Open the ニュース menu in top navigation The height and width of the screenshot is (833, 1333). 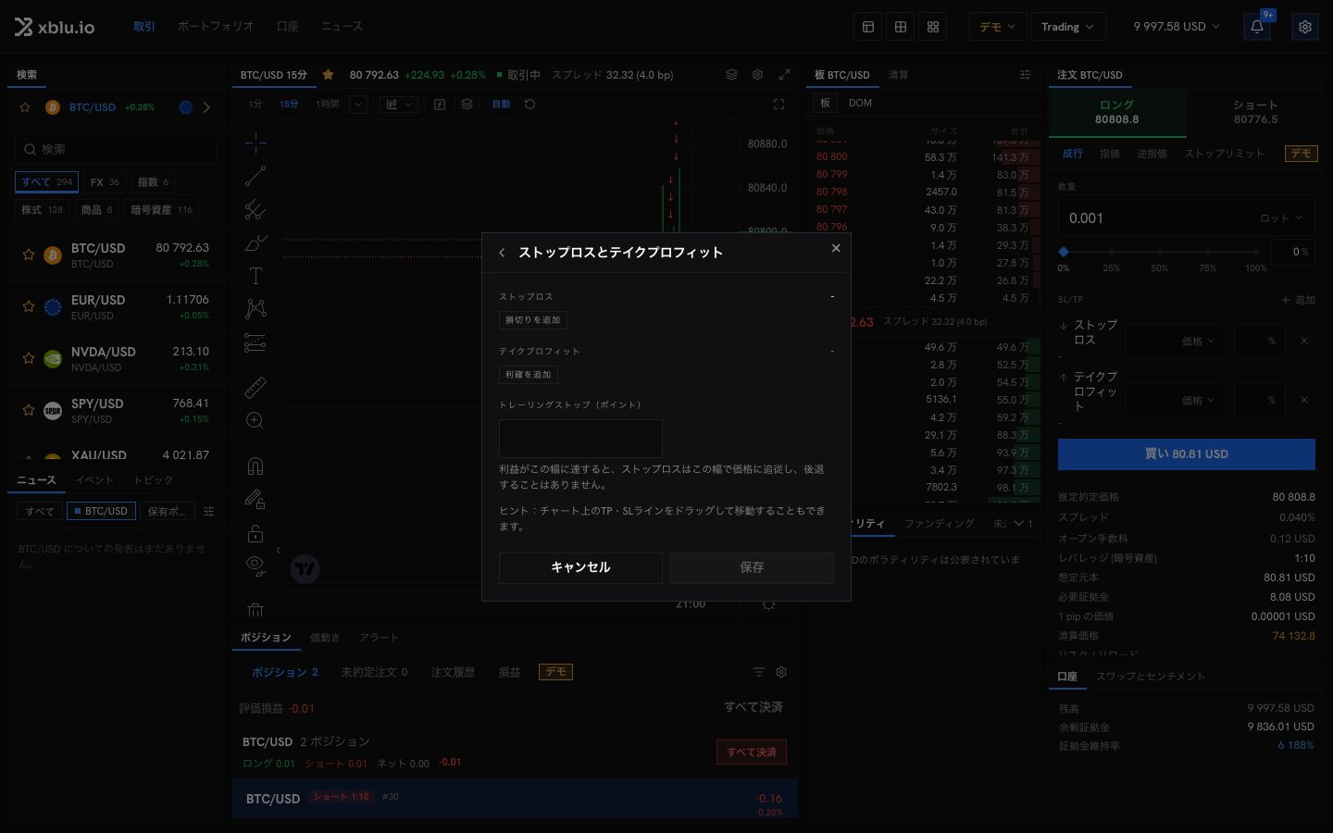tap(342, 27)
